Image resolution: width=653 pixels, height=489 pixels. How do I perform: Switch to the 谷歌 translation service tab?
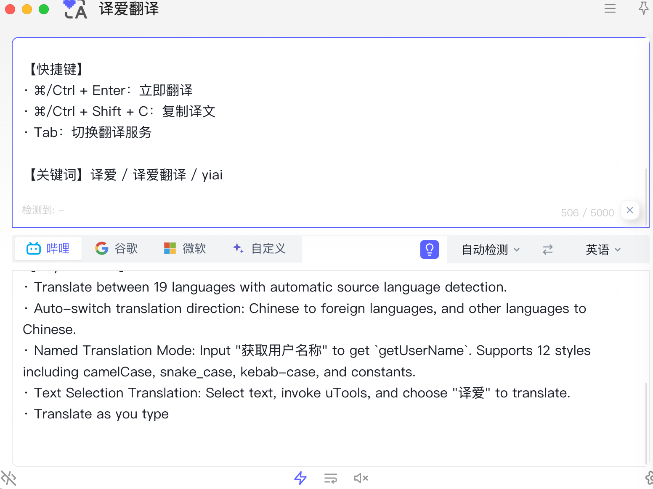(117, 249)
